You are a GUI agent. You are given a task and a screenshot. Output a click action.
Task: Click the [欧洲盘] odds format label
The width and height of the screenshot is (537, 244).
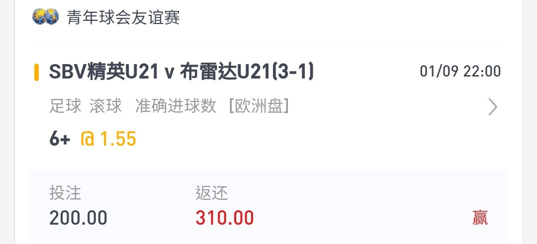pyautogui.click(x=259, y=106)
